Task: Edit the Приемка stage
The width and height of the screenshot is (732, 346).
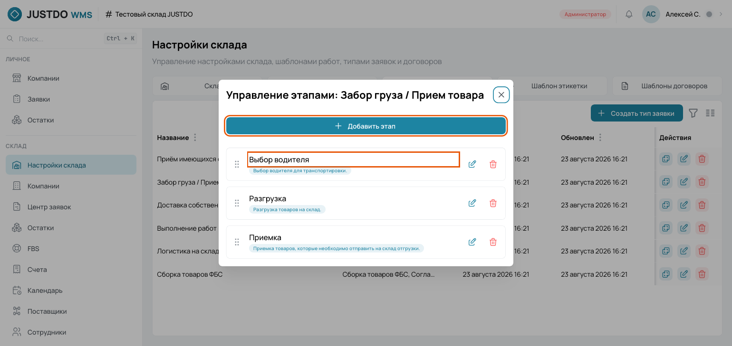Action: coord(472,242)
